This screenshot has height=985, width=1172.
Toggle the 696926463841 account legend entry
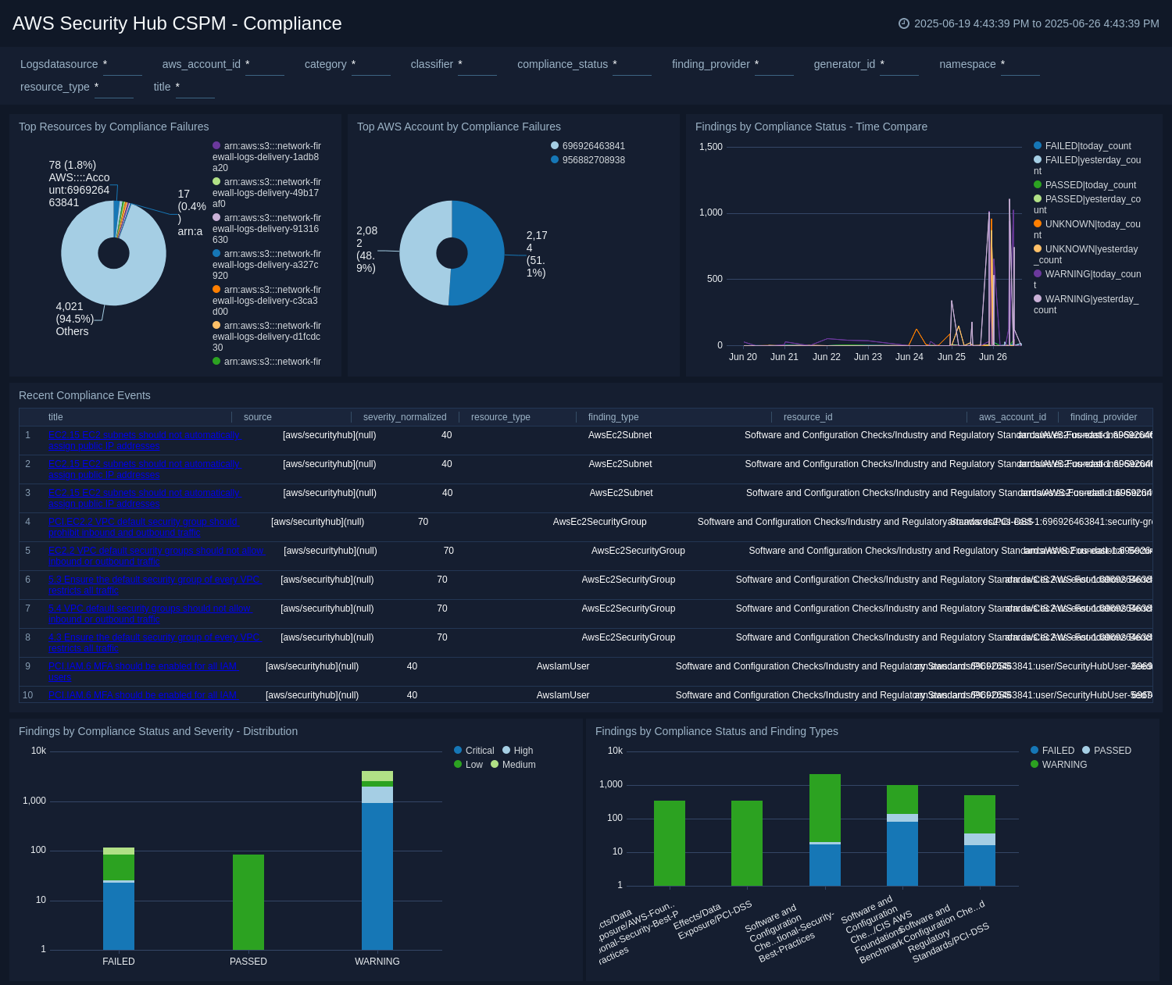pyautogui.click(x=588, y=146)
